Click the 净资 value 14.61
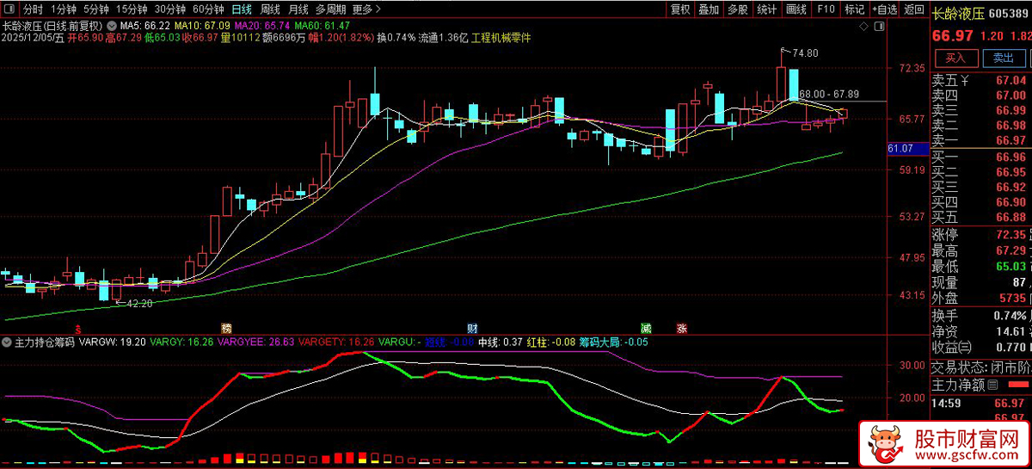Viewport: 1032px width, 469px height. point(1010,331)
